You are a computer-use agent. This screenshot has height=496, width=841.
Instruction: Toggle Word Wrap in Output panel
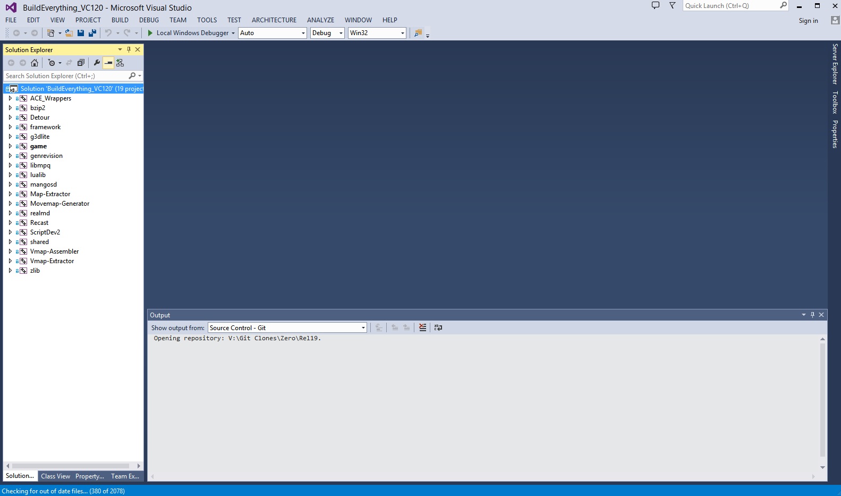pos(438,327)
